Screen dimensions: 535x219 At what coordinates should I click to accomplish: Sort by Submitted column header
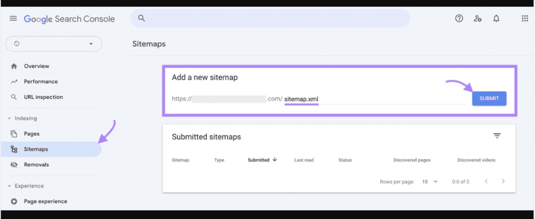click(258, 160)
